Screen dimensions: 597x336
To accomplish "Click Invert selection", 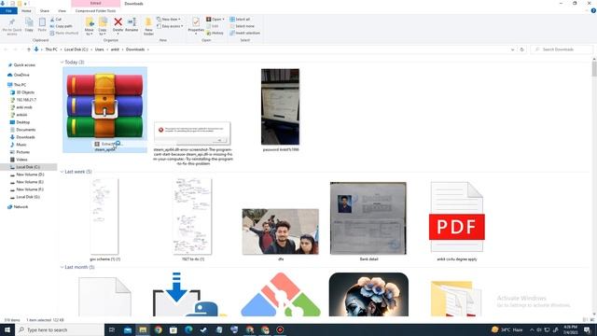I will [x=244, y=34].
